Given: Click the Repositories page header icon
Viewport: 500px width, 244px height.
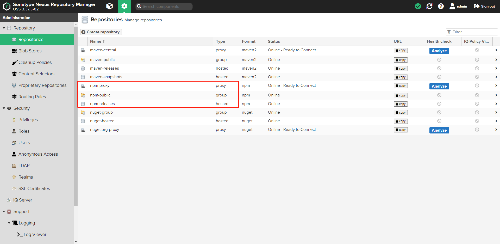Looking at the screenshot, I should point(85,20).
